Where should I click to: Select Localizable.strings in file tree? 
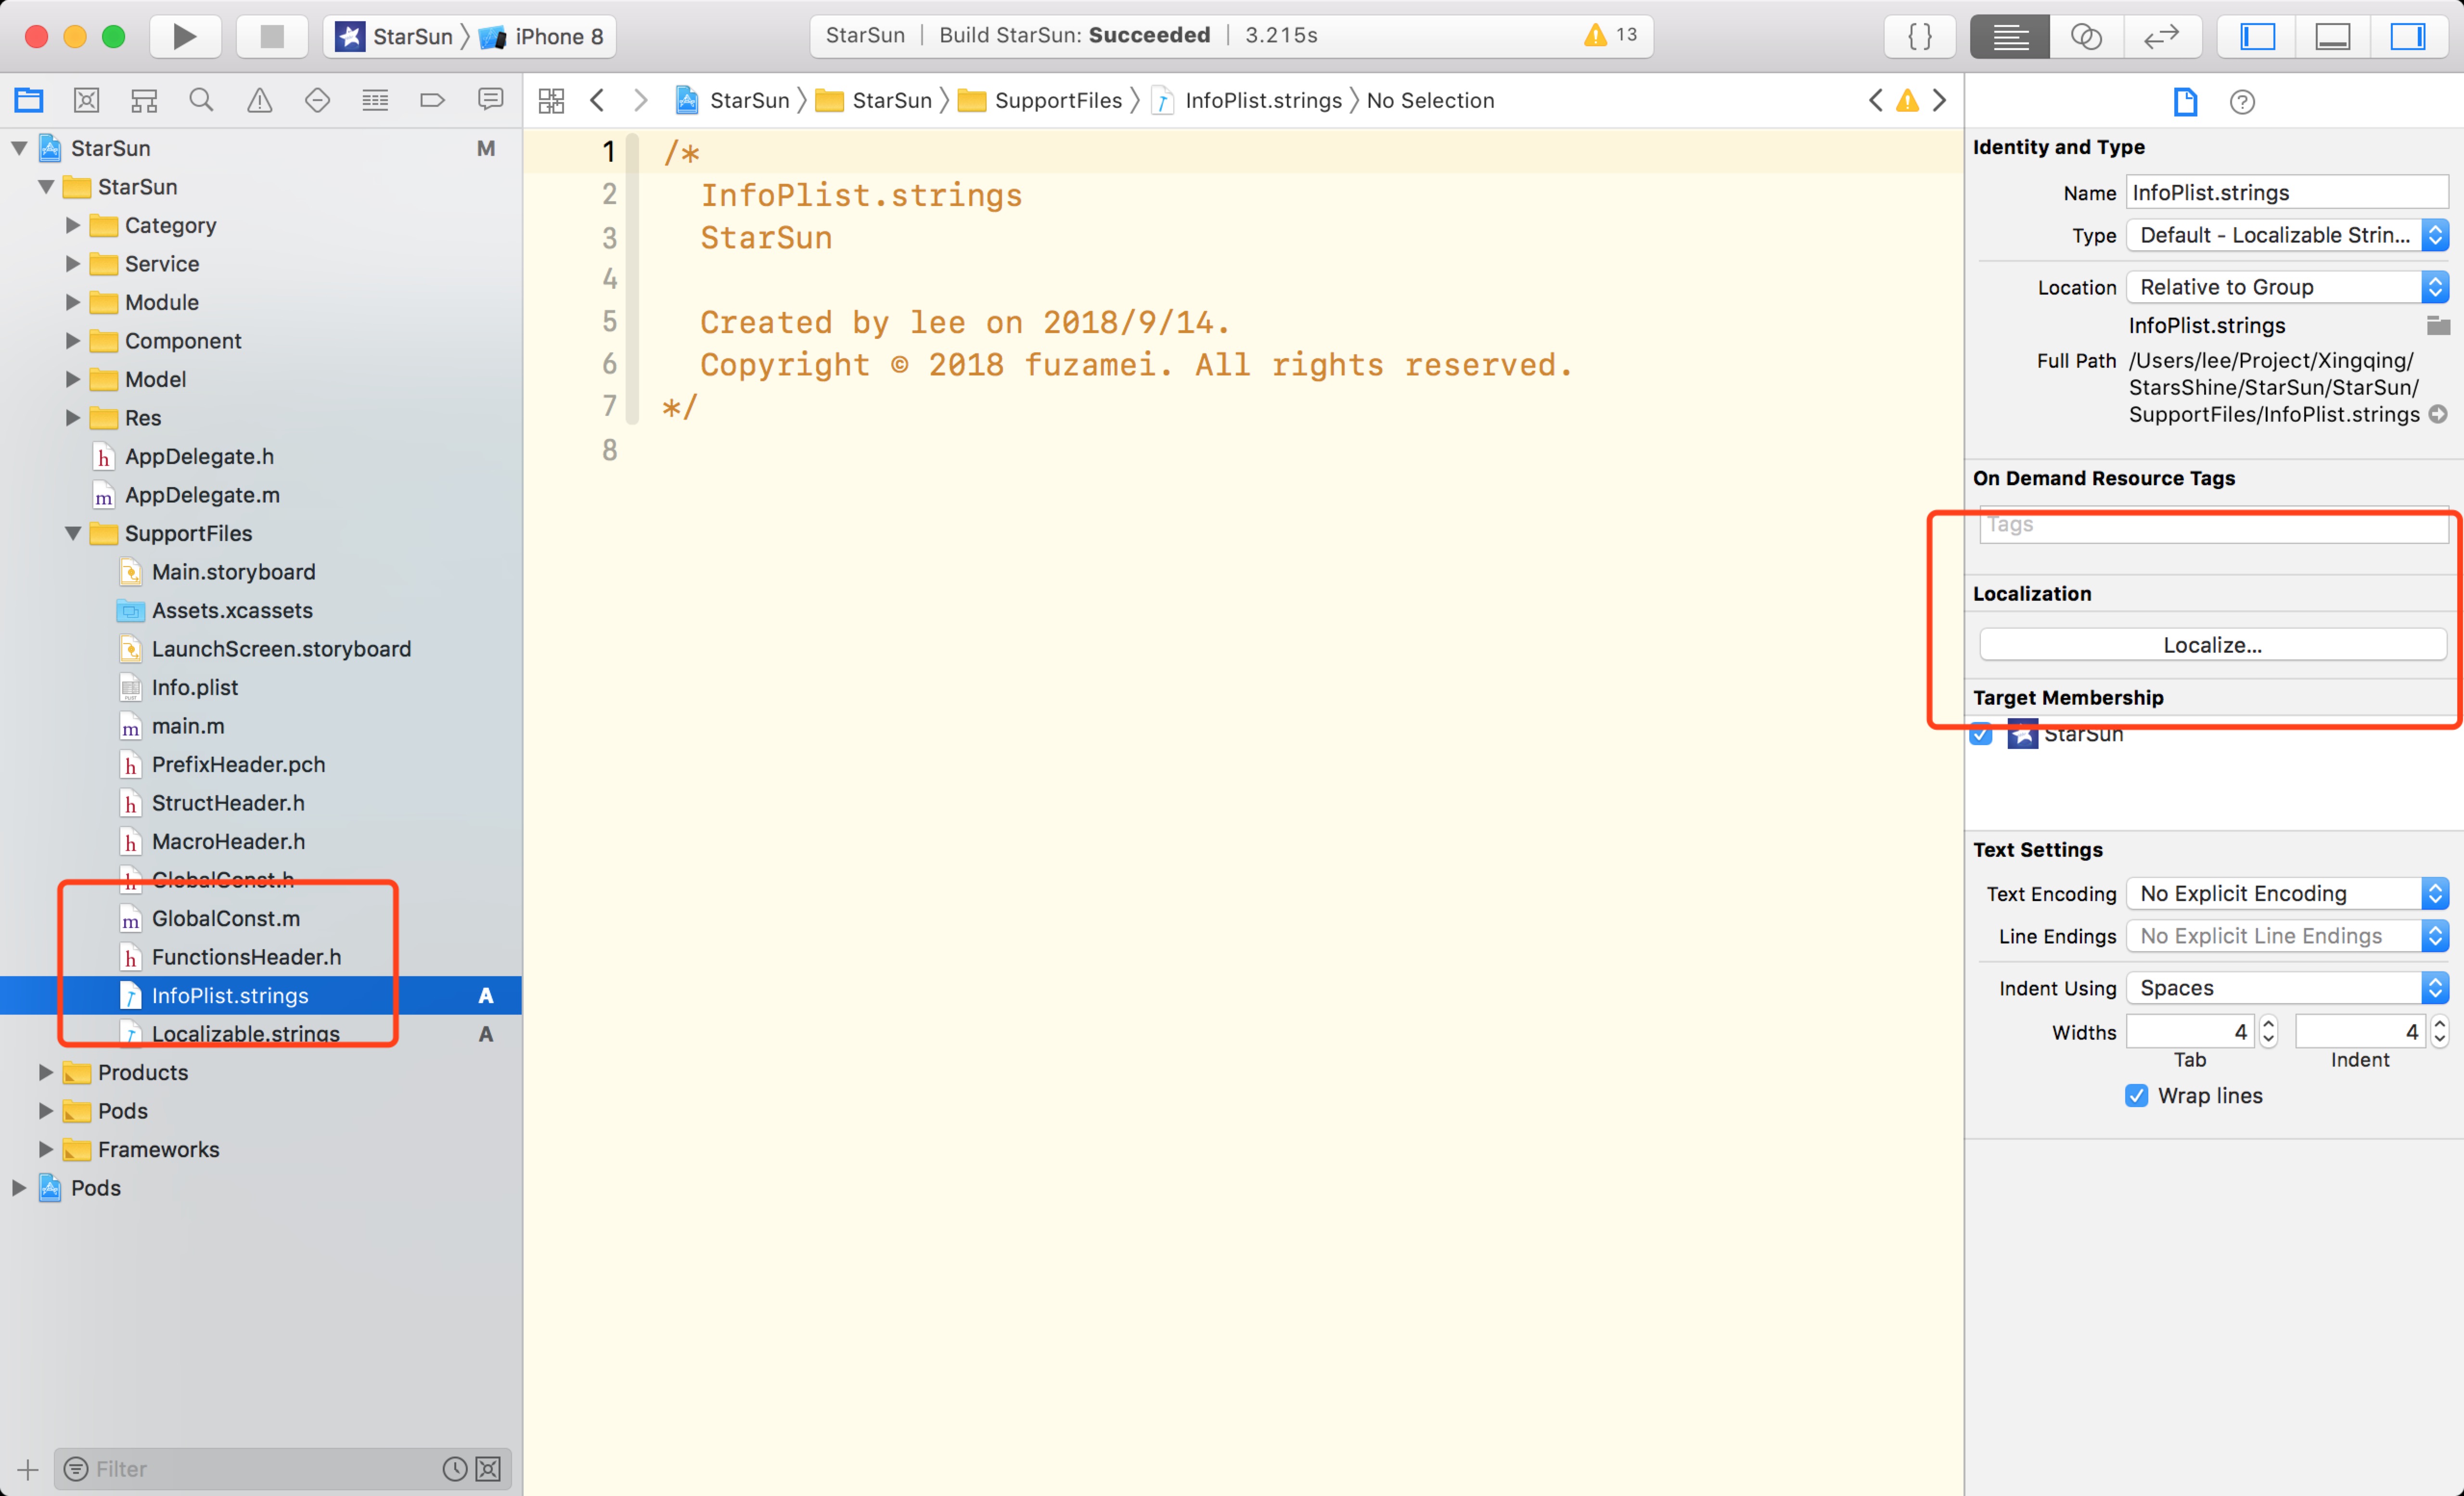point(245,1033)
